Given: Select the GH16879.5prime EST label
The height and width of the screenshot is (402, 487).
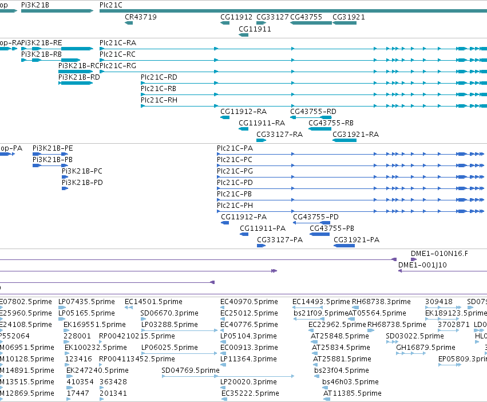Looking at the screenshot, I should click(x=426, y=347).
